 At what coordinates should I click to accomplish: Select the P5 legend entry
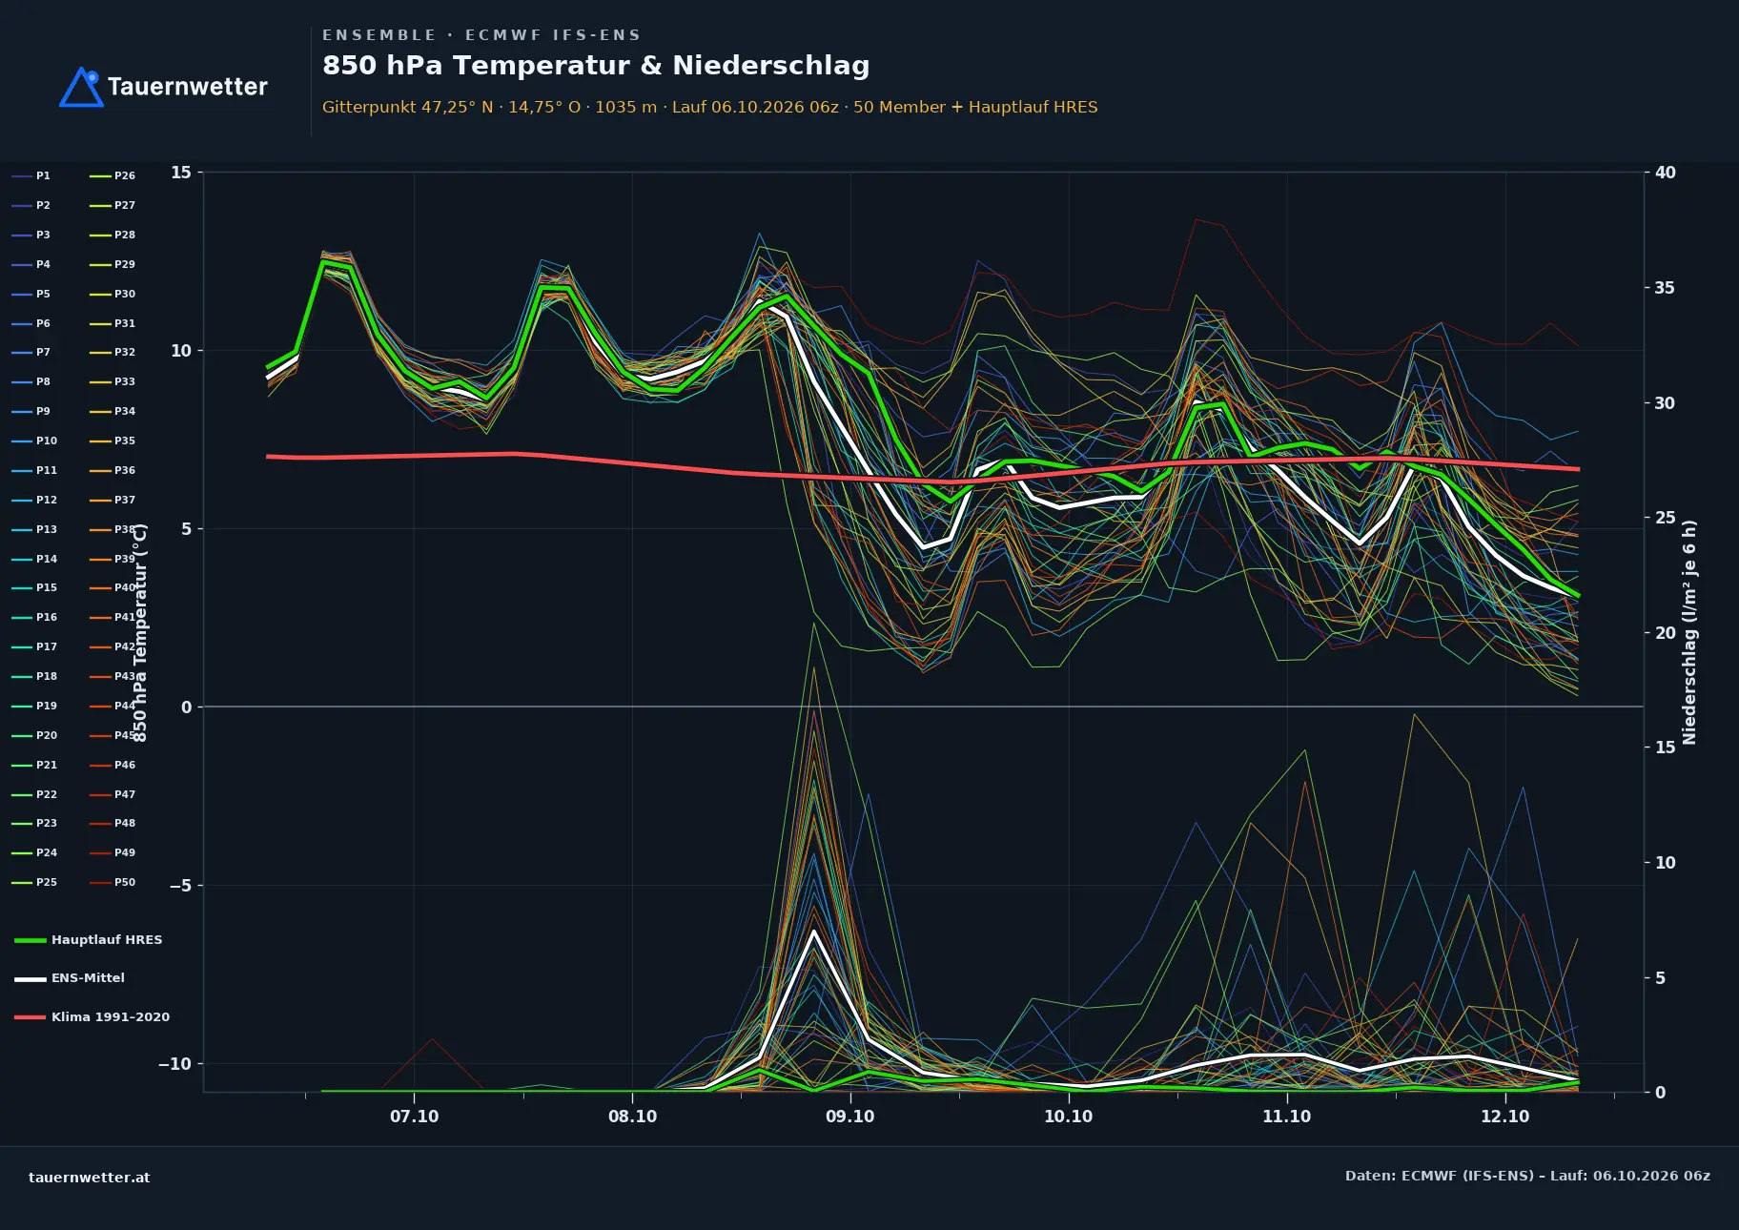(31, 294)
